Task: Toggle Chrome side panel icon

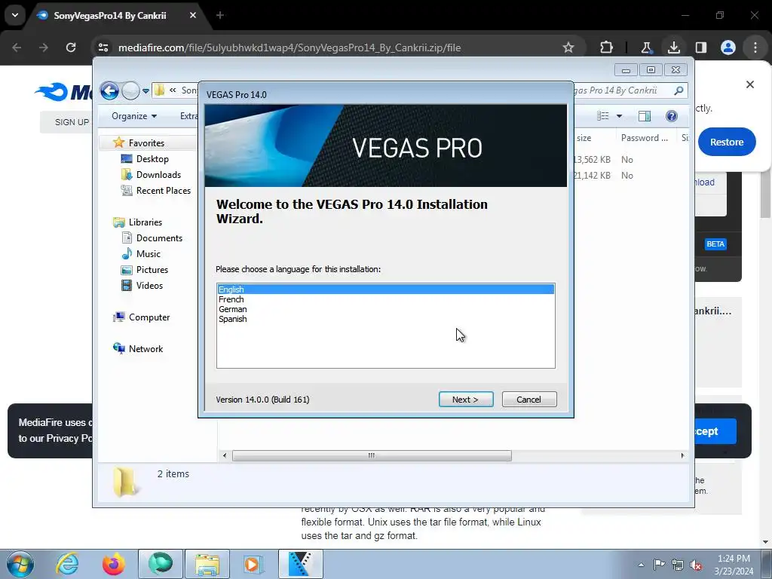Action: 701,47
